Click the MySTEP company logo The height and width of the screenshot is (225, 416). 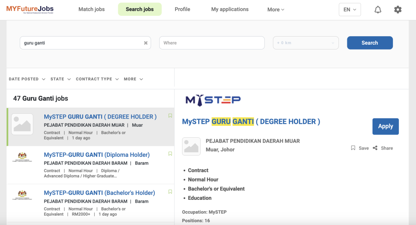[x=213, y=100]
